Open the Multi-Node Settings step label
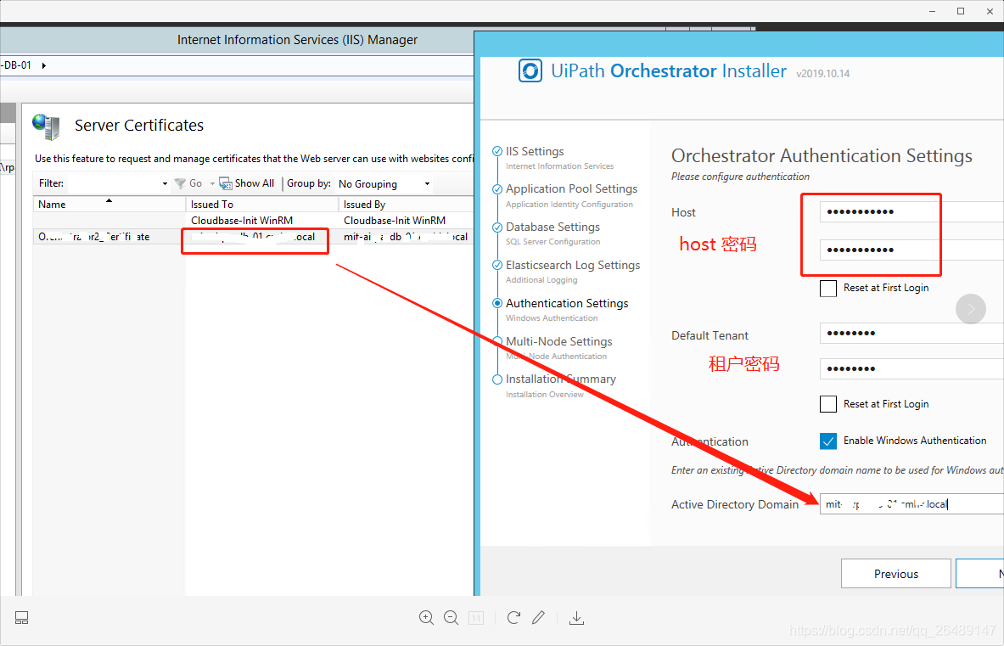 [559, 341]
